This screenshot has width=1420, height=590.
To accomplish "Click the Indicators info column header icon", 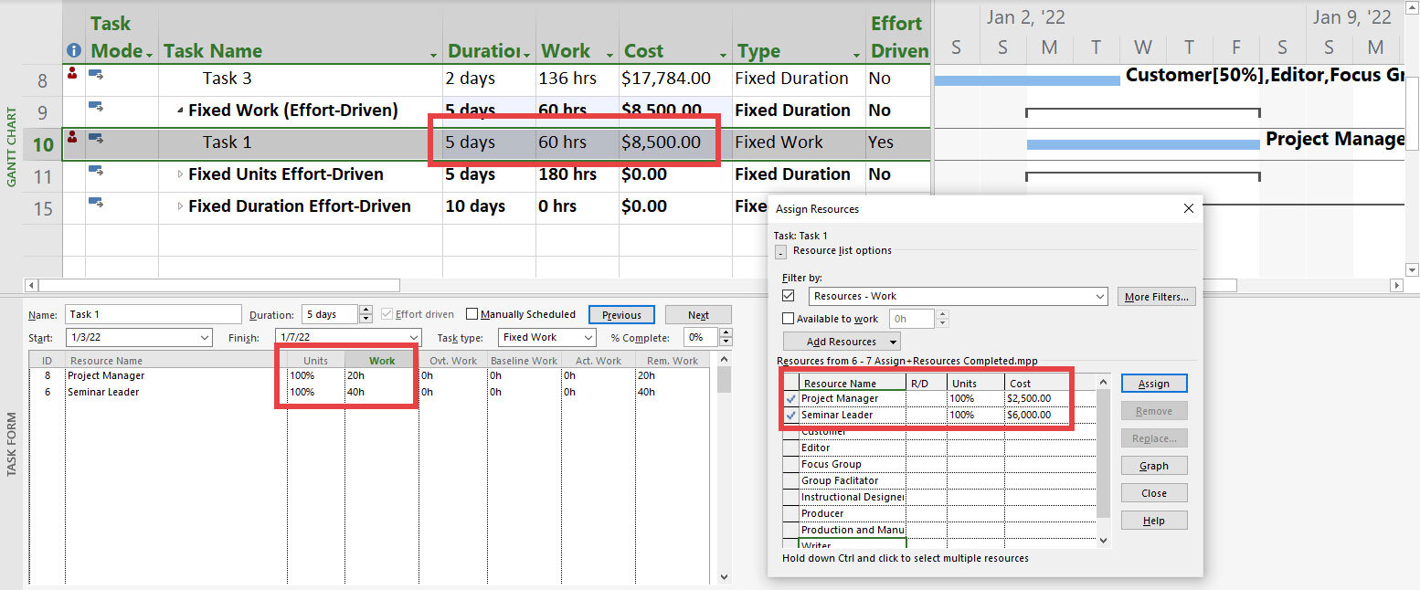I will pos(74,52).
